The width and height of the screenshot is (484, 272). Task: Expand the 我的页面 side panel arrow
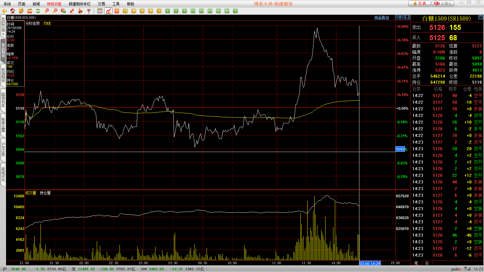3,34
